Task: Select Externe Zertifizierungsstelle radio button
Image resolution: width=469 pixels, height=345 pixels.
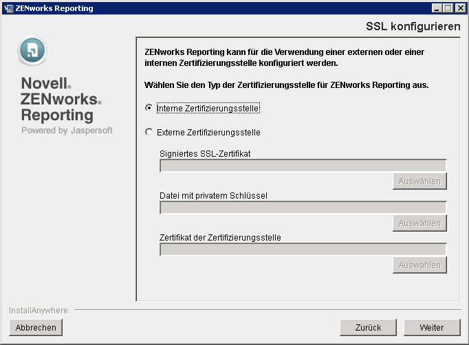Action: [149, 132]
